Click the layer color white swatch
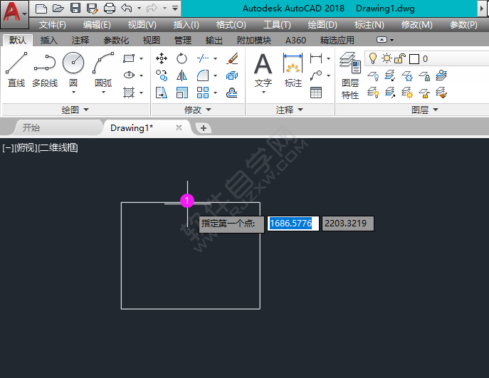This screenshot has width=489, height=378. (414, 59)
